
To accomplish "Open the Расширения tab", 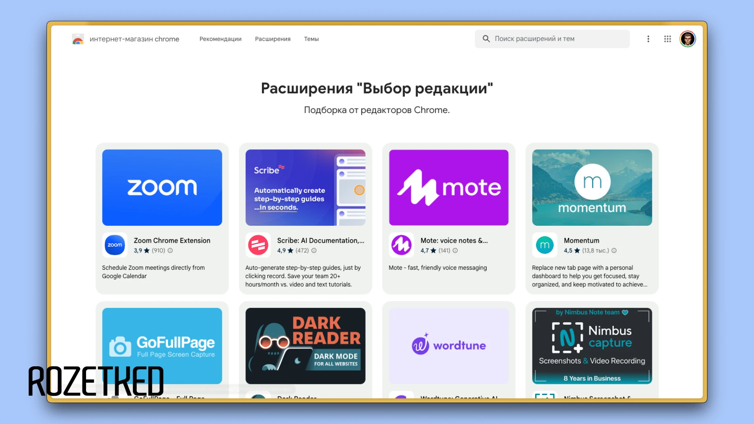I will (x=273, y=39).
